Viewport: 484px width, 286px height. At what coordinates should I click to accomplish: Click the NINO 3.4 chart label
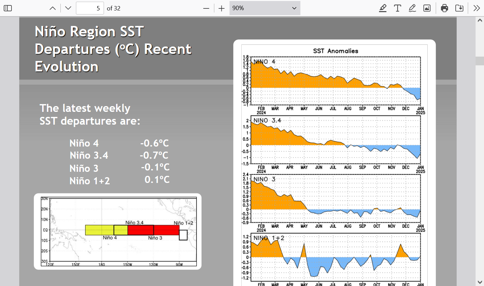click(x=267, y=120)
